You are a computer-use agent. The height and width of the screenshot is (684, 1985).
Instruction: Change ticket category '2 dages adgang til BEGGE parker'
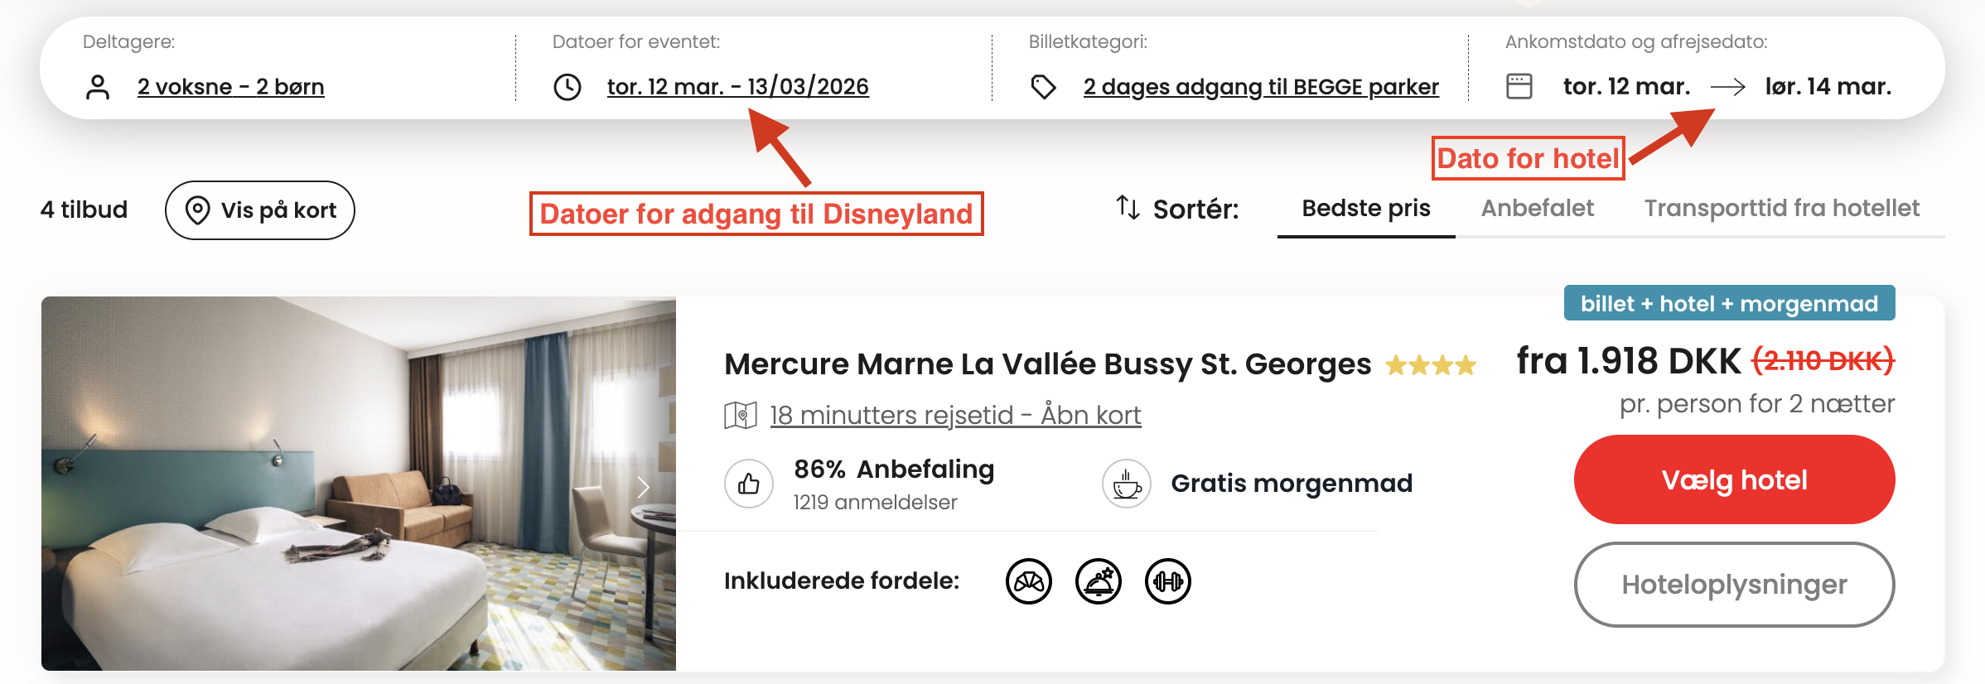pos(1261,87)
